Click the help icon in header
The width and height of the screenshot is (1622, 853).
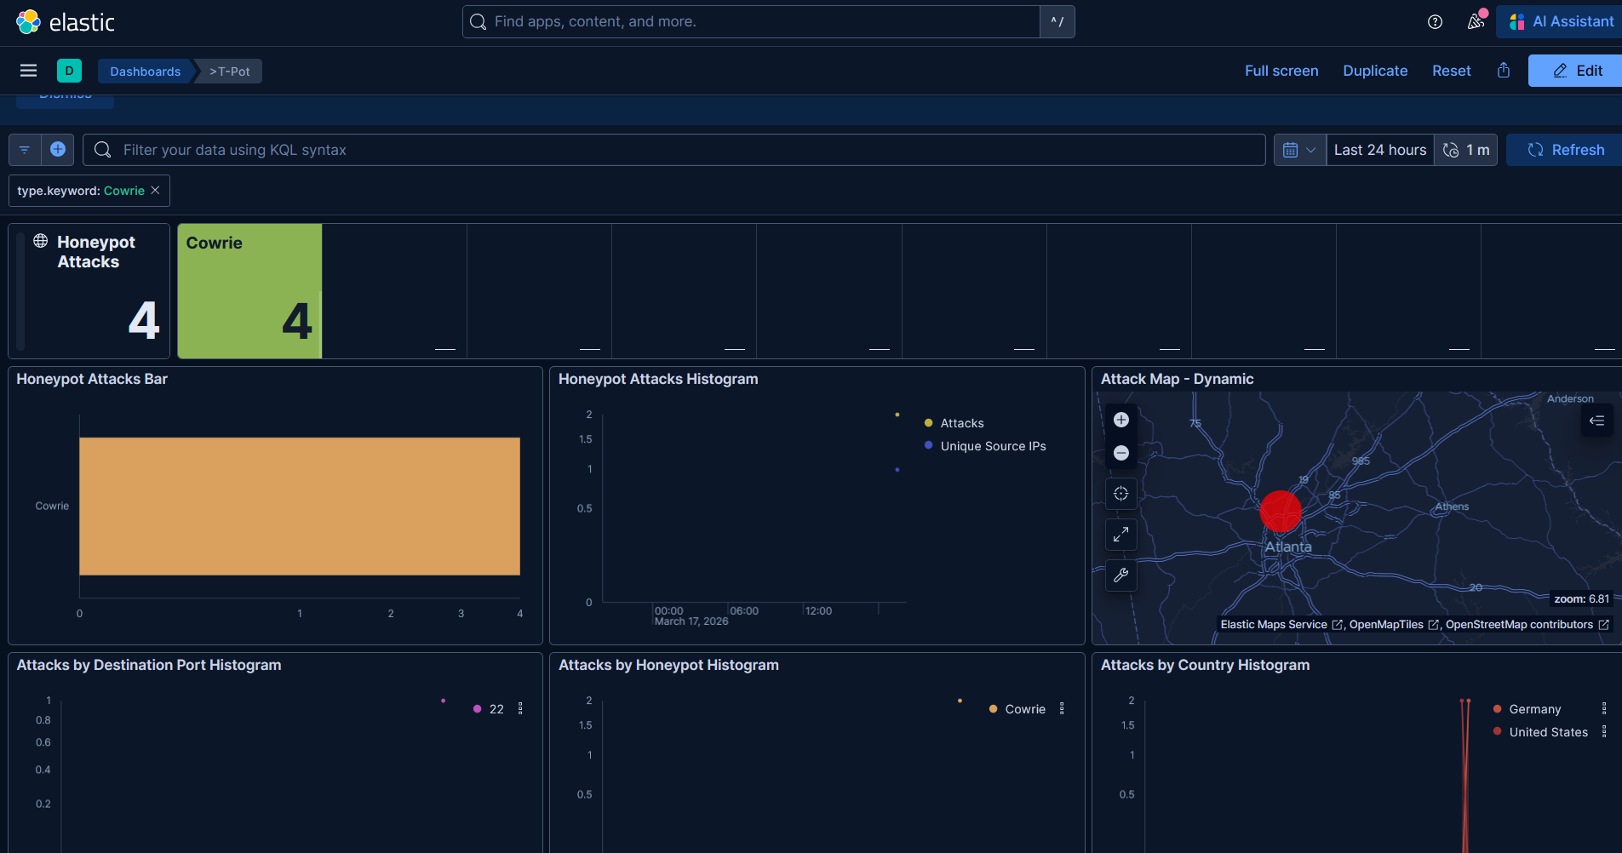tap(1435, 22)
